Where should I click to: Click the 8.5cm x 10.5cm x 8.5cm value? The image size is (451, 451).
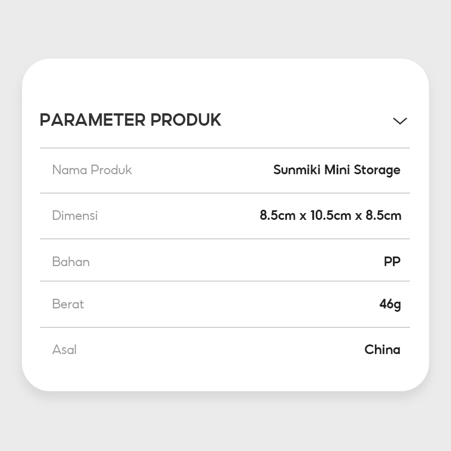(x=330, y=215)
